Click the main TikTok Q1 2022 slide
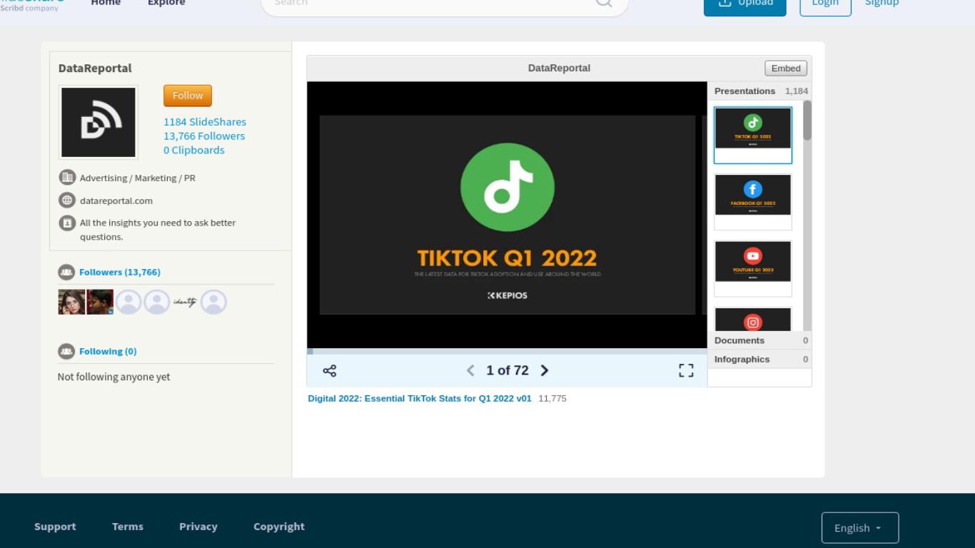 (507, 215)
